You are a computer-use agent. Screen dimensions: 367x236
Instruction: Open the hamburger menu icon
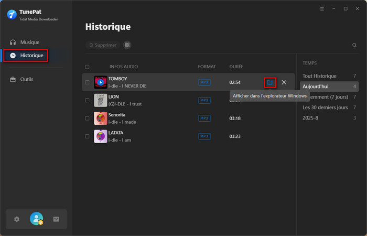point(322,9)
